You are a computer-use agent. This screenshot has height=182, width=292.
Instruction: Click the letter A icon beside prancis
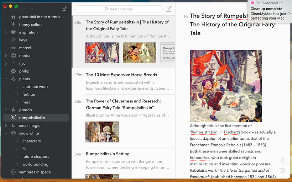[x=13, y=110]
